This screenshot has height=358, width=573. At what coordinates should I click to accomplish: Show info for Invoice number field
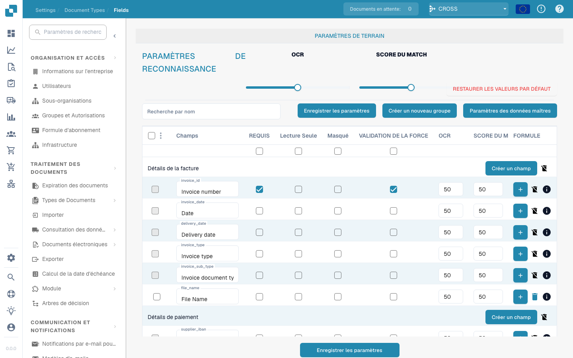click(547, 189)
